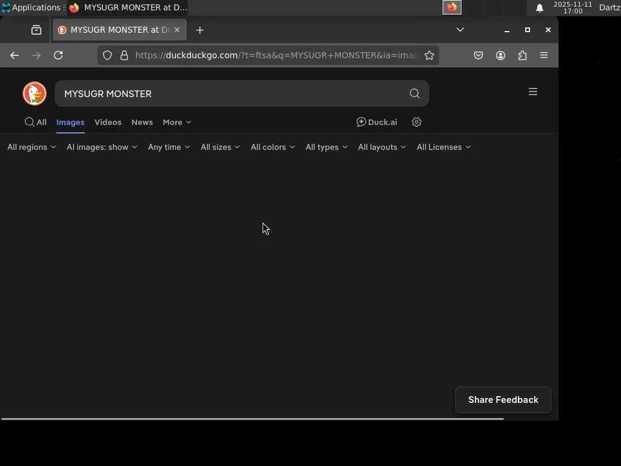Open the Dartz user menu in top panel
The height and width of the screenshot is (466, 621).
[x=609, y=7]
